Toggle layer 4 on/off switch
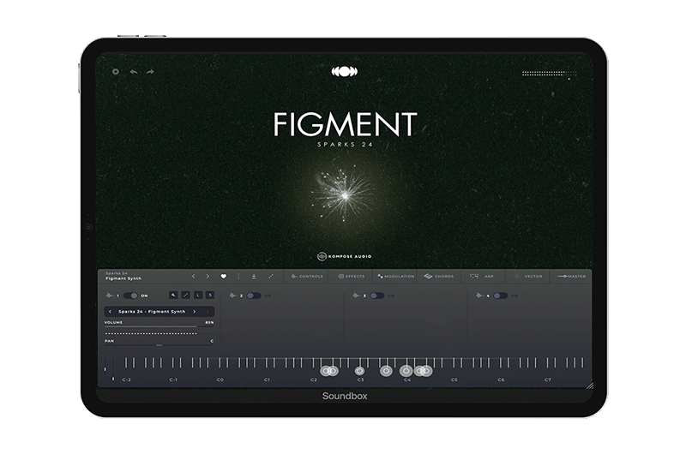The image size is (686, 454). click(x=501, y=296)
